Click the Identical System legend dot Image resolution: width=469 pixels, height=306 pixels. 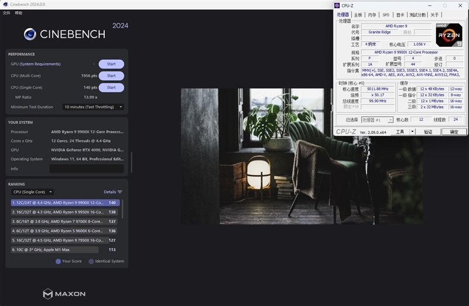click(91, 261)
